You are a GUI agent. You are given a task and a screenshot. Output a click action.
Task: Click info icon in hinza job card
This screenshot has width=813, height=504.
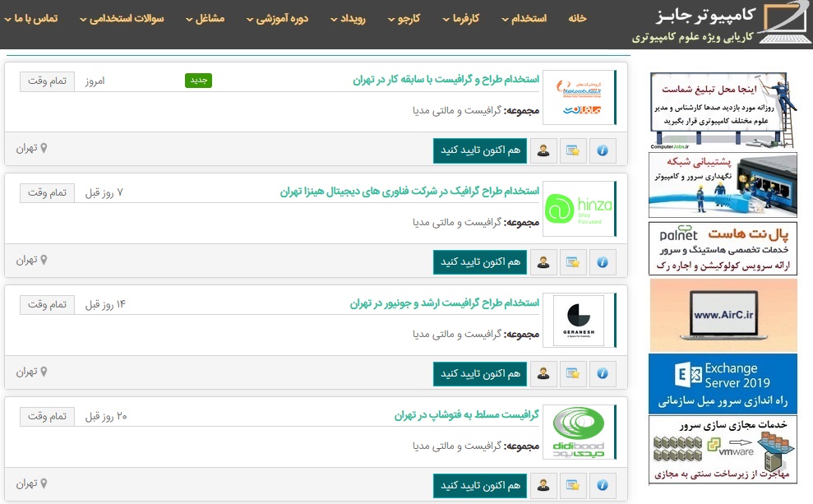[603, 262]
